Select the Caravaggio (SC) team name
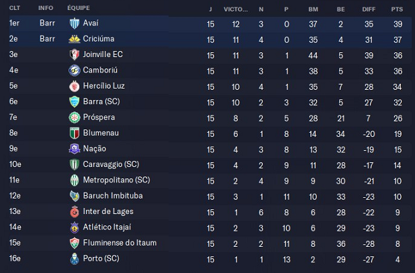 [111, 164]
